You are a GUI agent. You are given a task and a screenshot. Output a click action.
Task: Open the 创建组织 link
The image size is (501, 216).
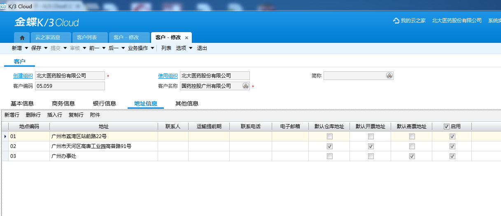[x=23, y=76]
